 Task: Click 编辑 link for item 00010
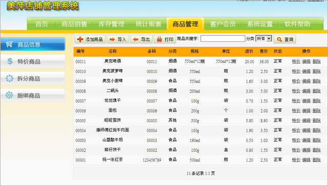[x=306, y=71]
